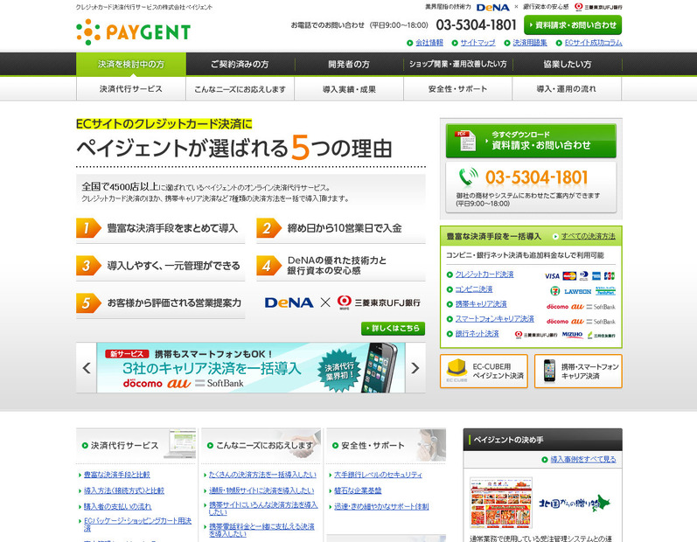697x542 pixels.
Task: Click the 今すぐダウンロード sidebar button
Action: point(531,141)
